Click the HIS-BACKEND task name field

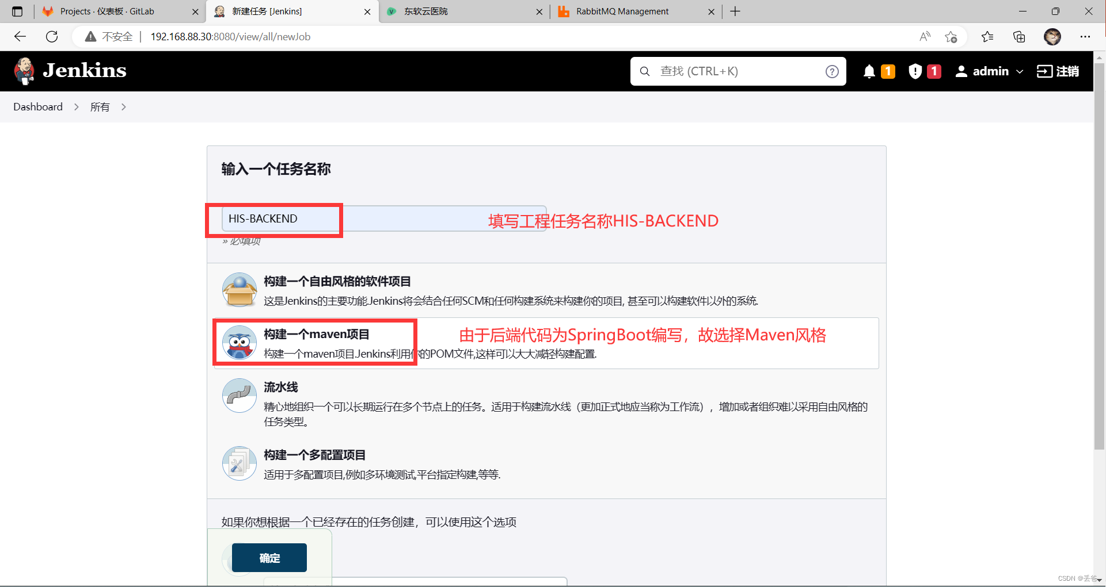click(x=384, y=218)
